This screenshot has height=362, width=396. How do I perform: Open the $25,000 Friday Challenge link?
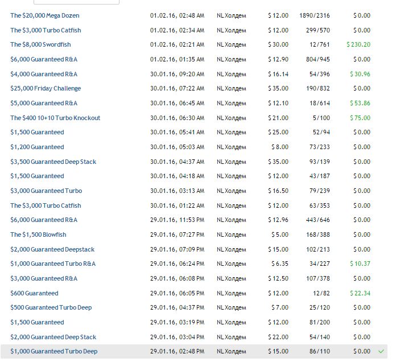46,88
